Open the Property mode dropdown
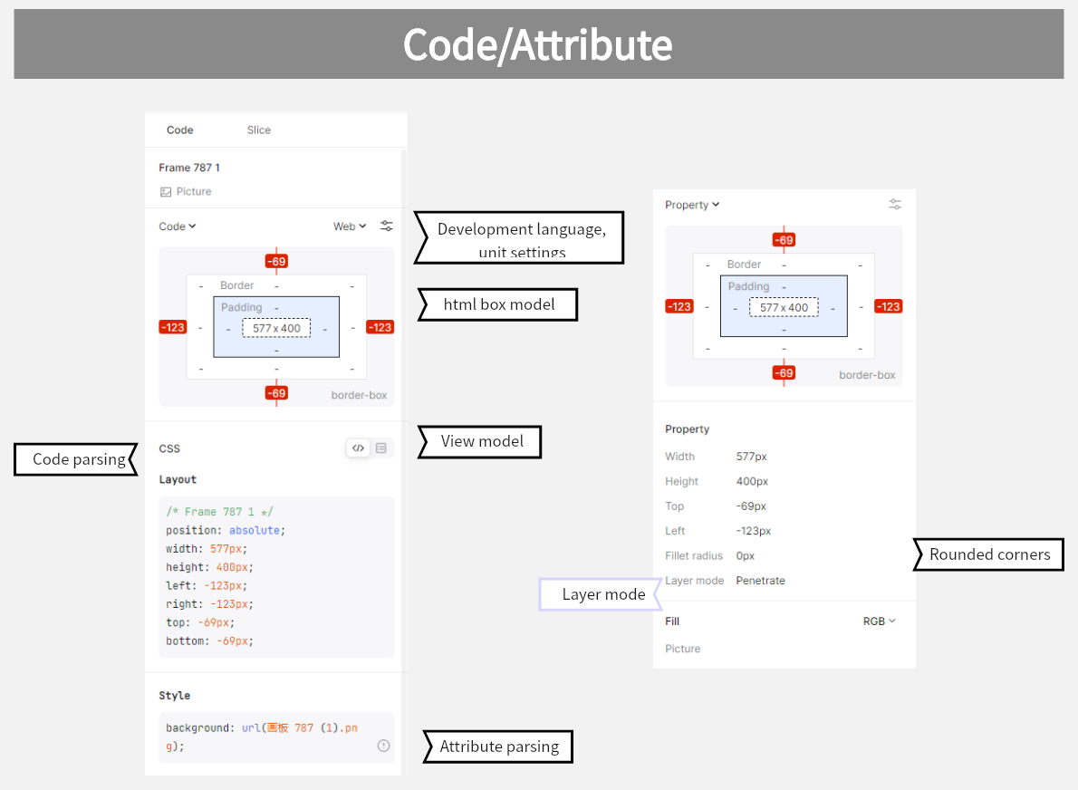The image size is (1078, 790). point(692,205)
